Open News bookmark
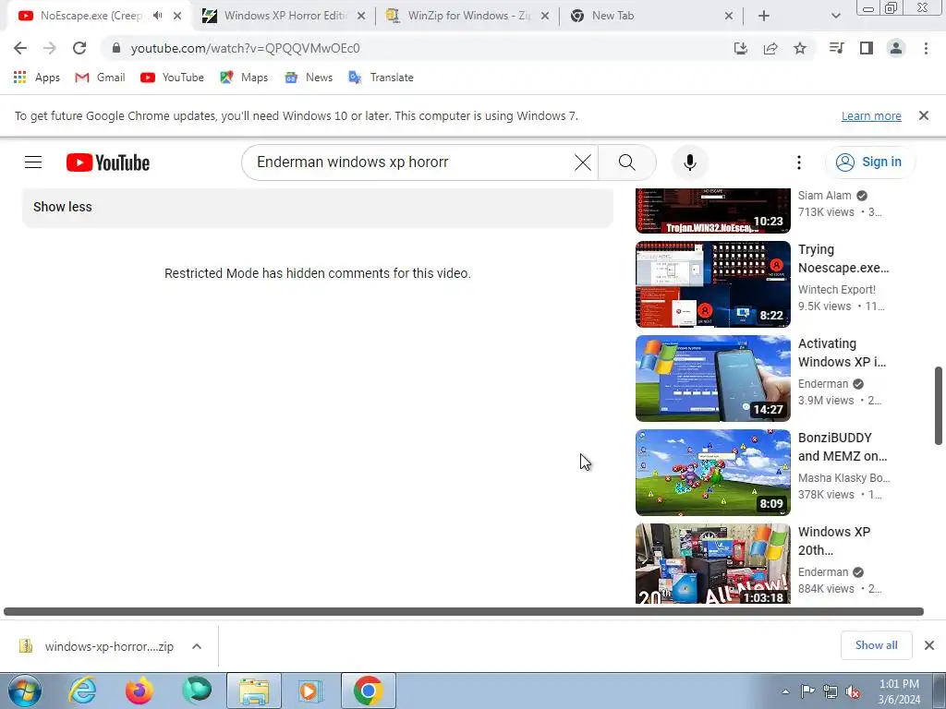The width and height of the screenshot is (946, 709). pos(309,78)
